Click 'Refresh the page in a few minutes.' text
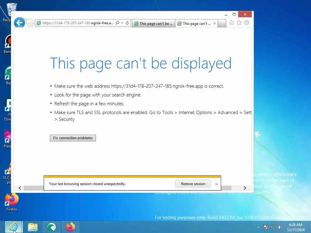Viewport: 311px width, 233px height. click(x=89, y=104)
